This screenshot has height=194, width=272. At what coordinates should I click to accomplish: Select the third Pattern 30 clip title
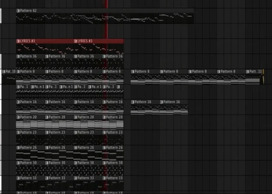click(x=85, y=163)
